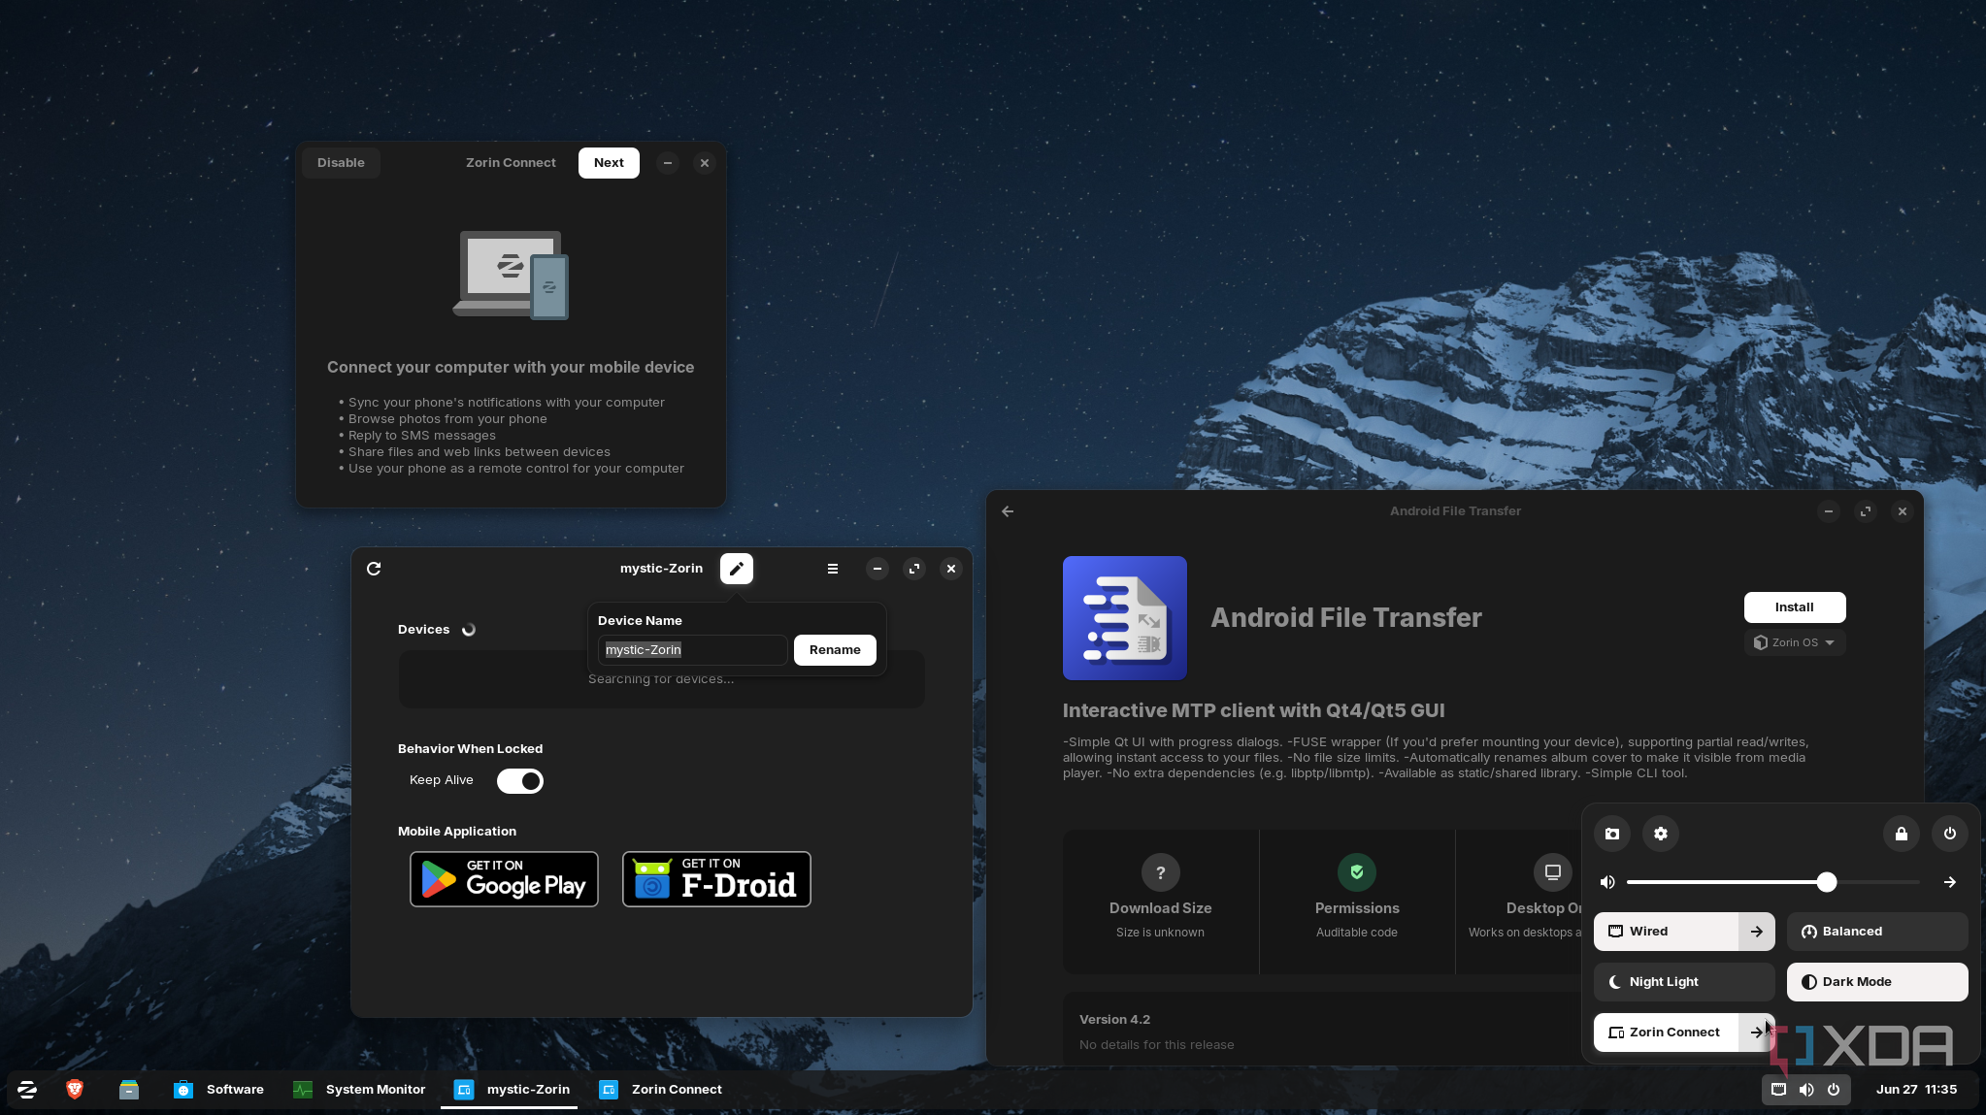Toggle the Keep Alive switch
The width and height of the screenshot is (1986, 1115).
click(520, 781)
